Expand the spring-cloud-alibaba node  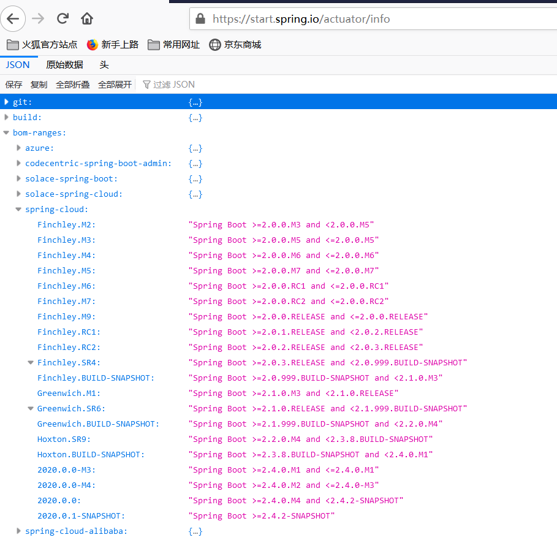(19, 531)
